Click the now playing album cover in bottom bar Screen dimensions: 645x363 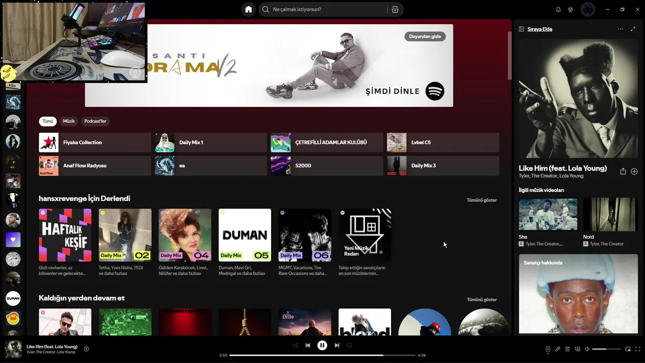coord(13,349)
